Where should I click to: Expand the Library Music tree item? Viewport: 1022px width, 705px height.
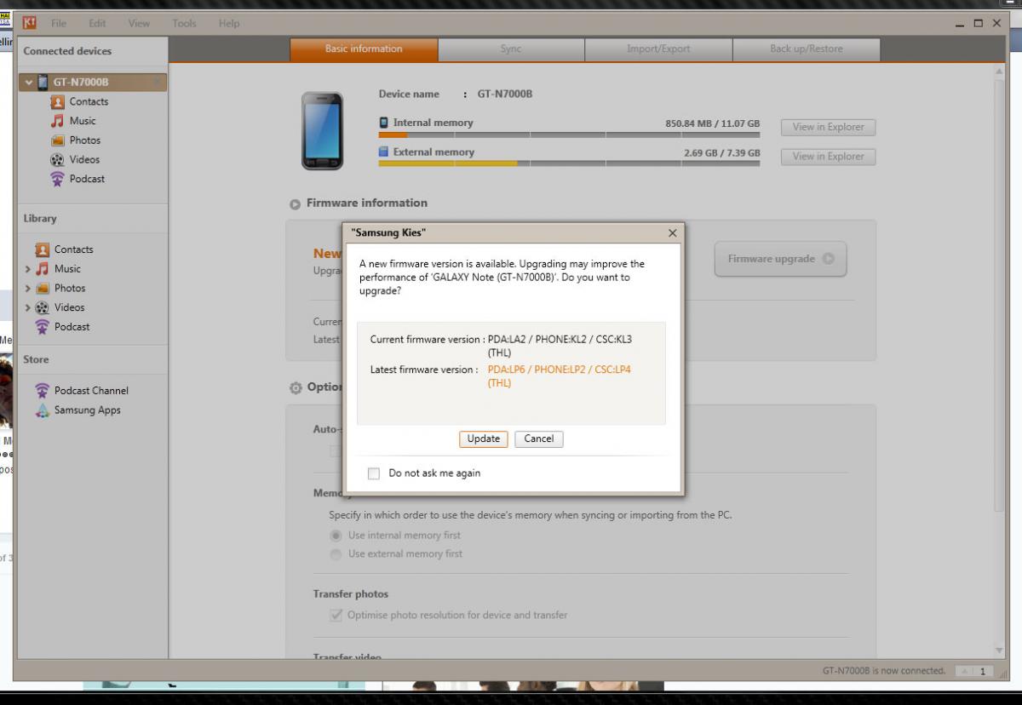point(29,269)
